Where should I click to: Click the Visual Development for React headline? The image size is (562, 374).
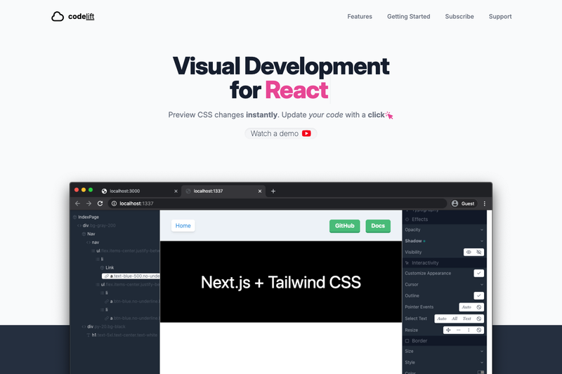(x=280, y=78)
